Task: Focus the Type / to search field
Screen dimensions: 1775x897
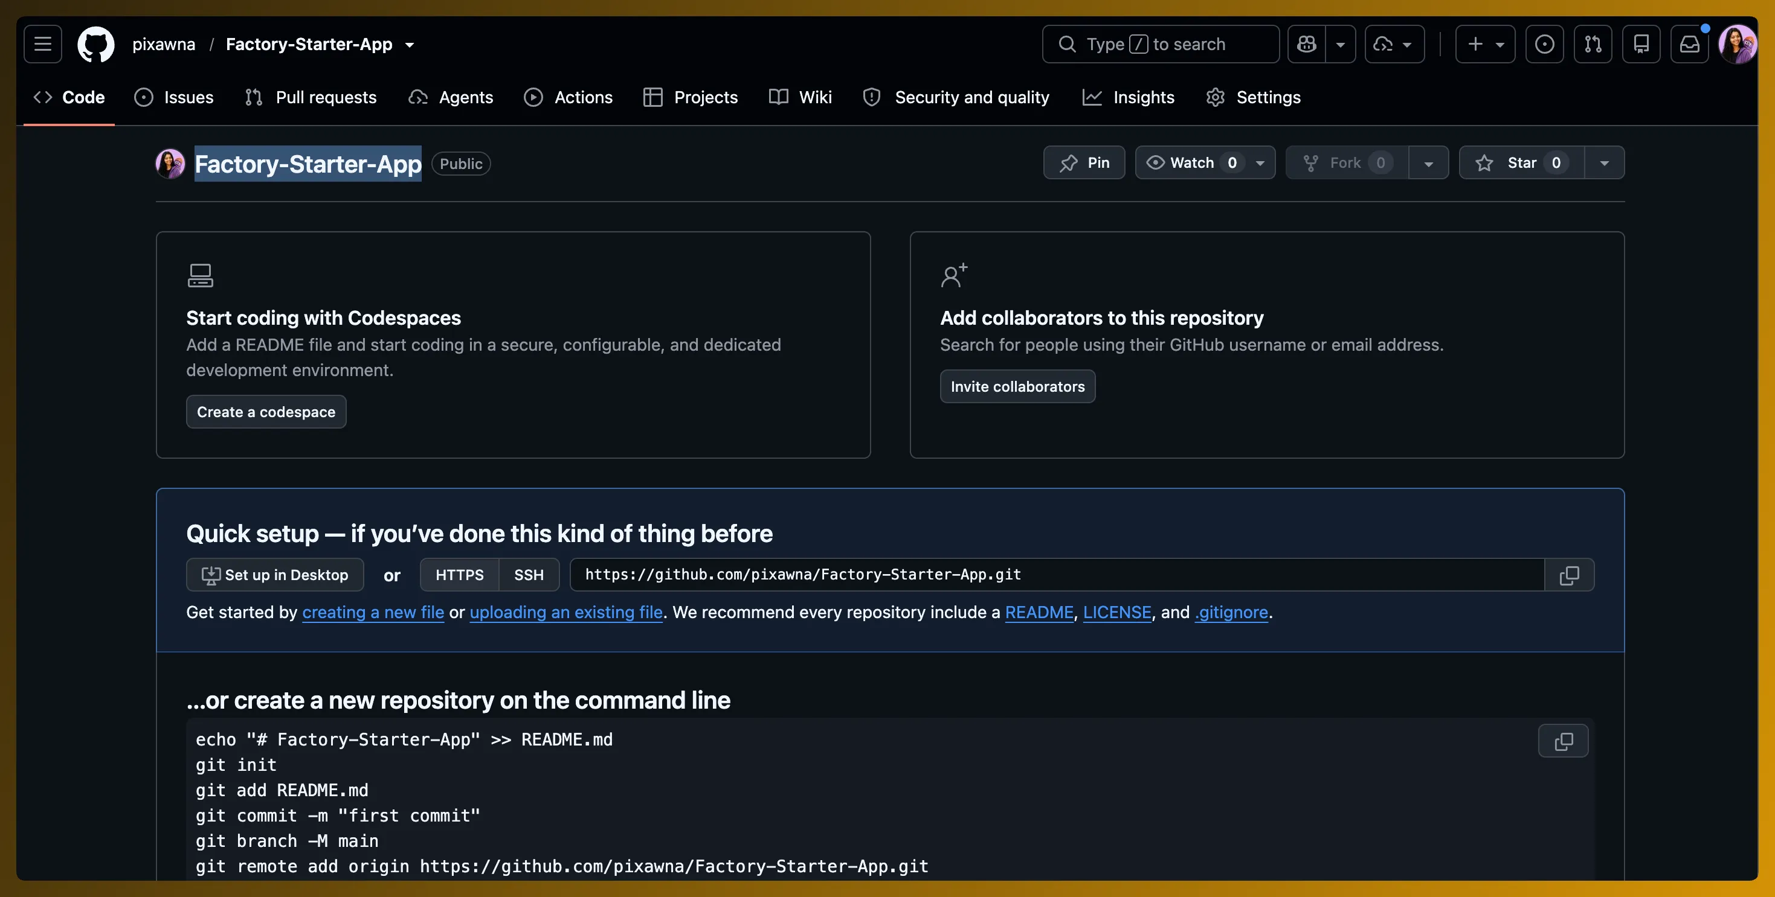Action: (1161, 44)
